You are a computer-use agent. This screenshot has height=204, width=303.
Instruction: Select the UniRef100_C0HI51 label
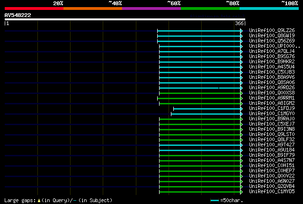pyautogui.click(x=272, y=166)
